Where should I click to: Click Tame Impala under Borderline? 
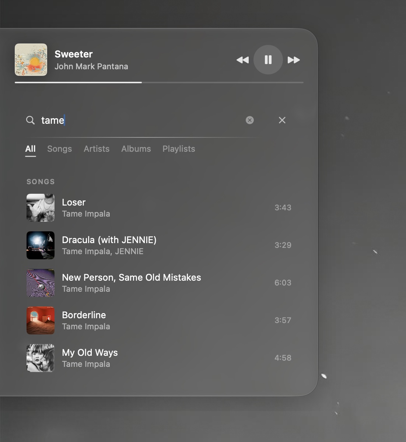tap(86, 327)
